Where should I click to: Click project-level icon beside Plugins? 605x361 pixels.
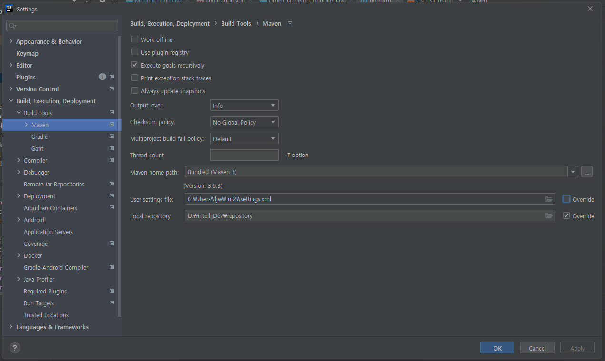click(111, 77)
